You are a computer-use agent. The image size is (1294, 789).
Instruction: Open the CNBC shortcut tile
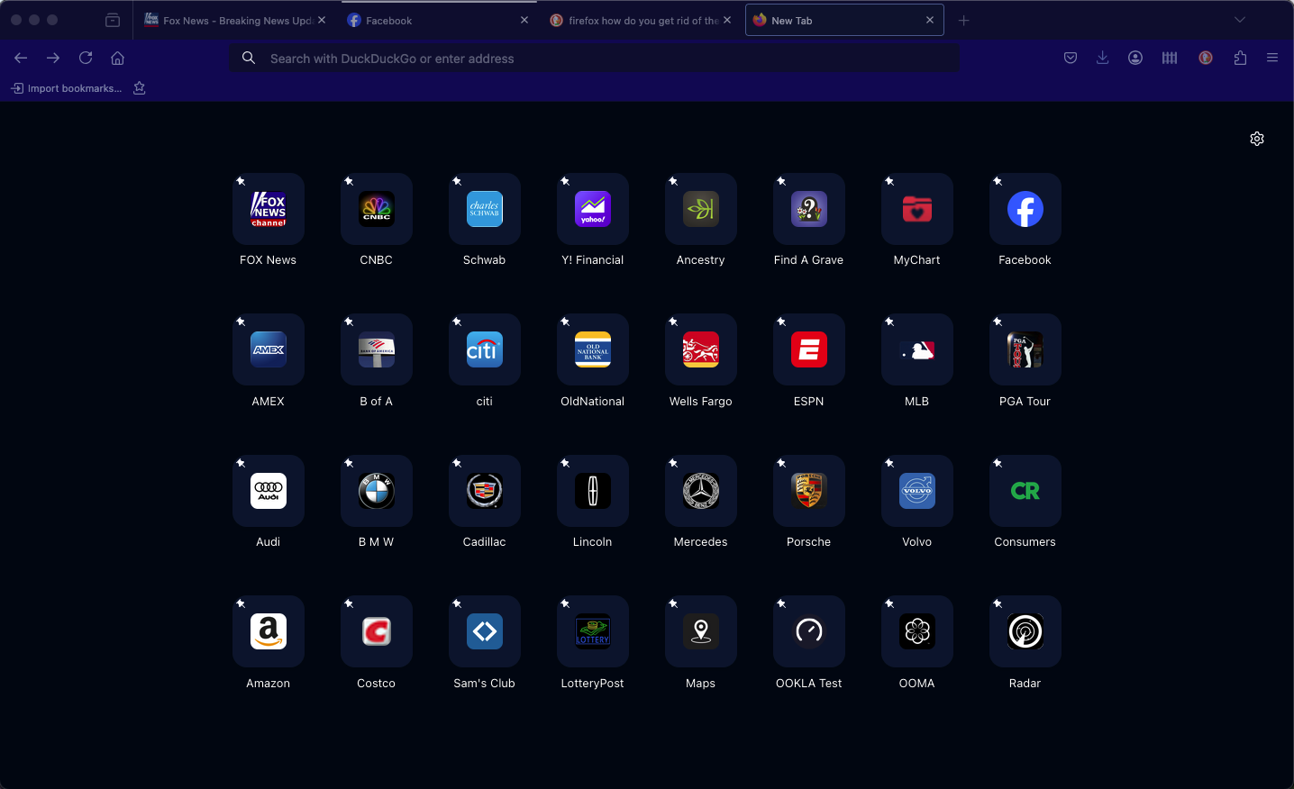377,209
